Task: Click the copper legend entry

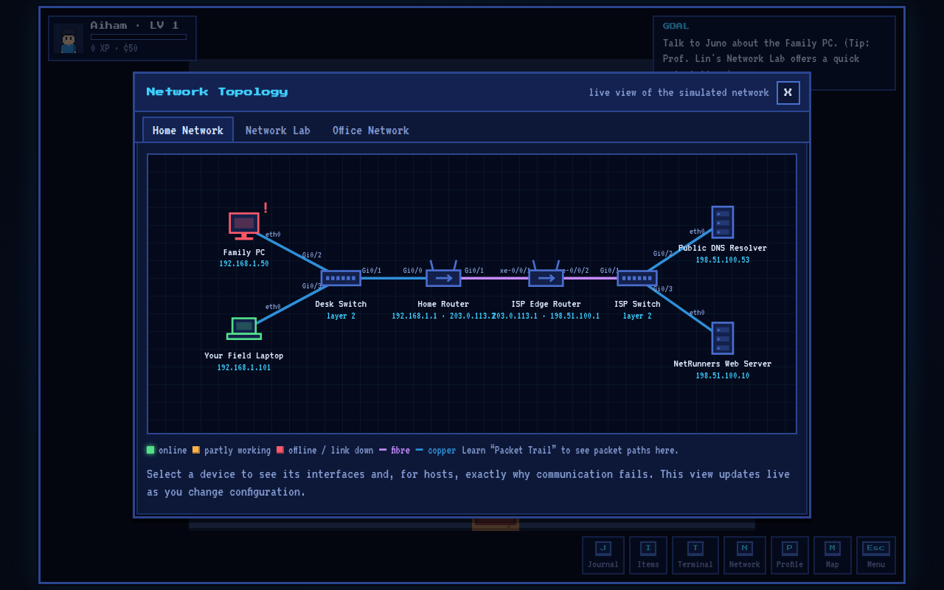Action: pyautogui.click(x=436, y=450)
